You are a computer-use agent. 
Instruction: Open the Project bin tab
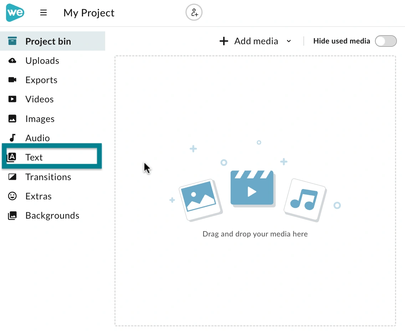coord(53,41)
